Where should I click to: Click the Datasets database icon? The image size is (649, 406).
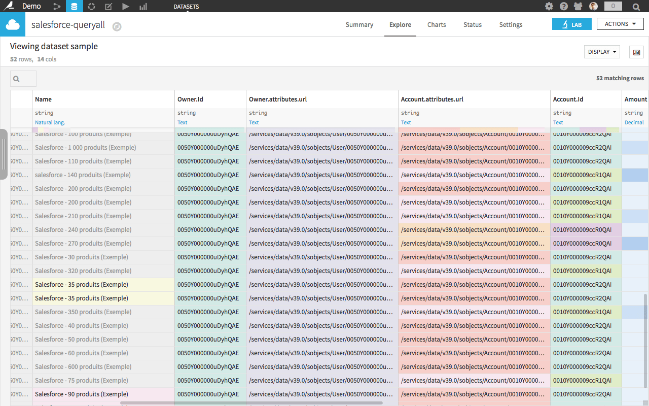coord(74,7)
